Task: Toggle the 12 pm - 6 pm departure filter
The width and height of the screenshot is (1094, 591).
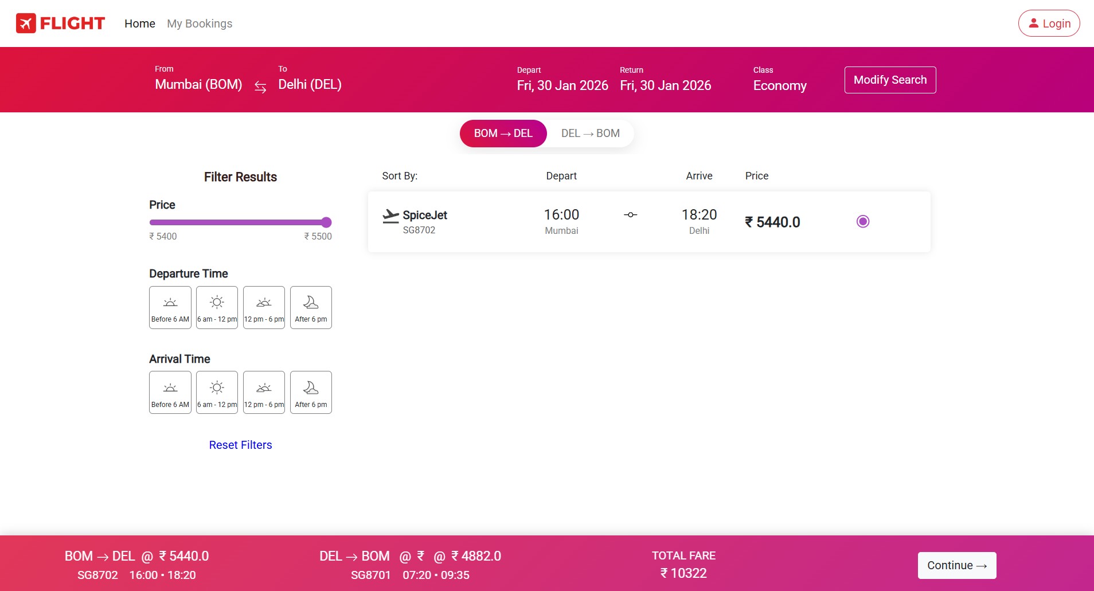Action: pyautogui.click(x=264, y=307)
